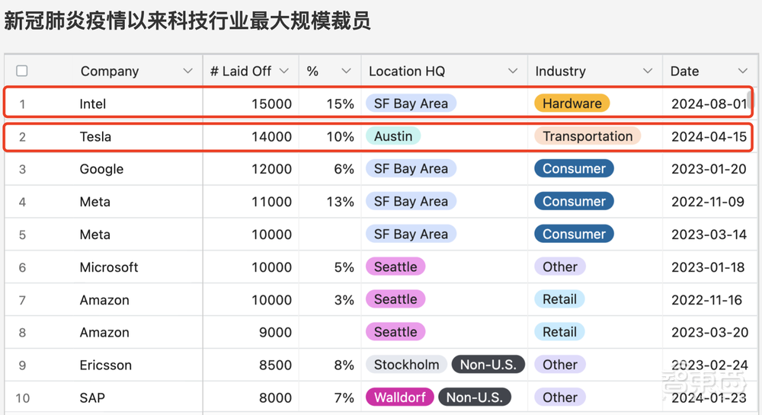Screen dimensions: 762x415
Task: Select the Walldorf location tag
Action: coord(400,397)
